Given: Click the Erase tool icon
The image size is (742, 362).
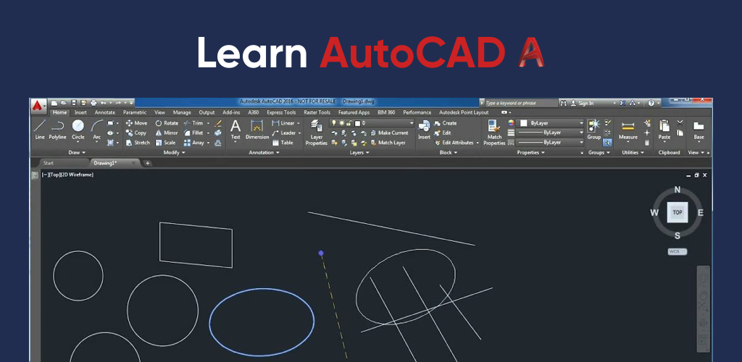Looking at the screenshot, I should (x=217, y=123).
